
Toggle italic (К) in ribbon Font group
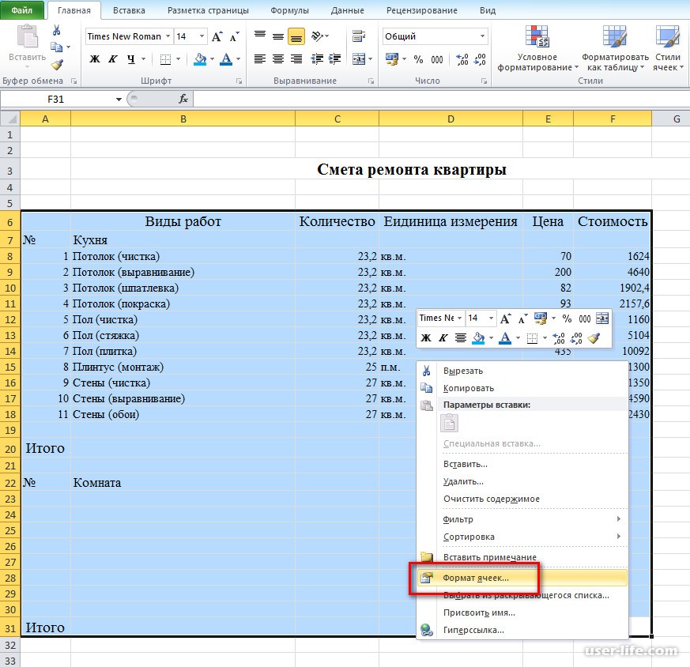tap(113, 58)
